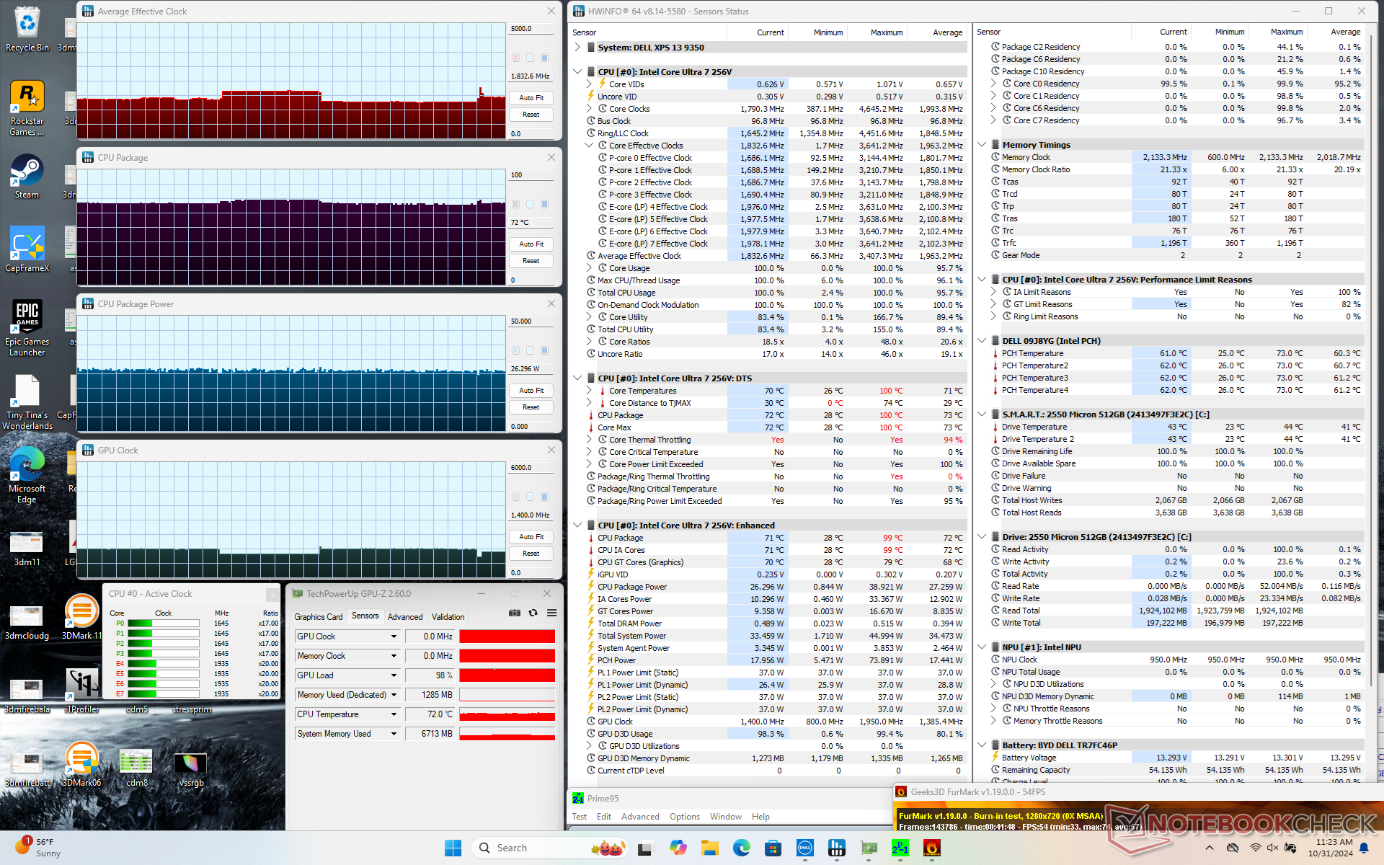Click the Maximum column header in left HWiNFO pane
The image size is (1384, 865).
click(877, 32)
